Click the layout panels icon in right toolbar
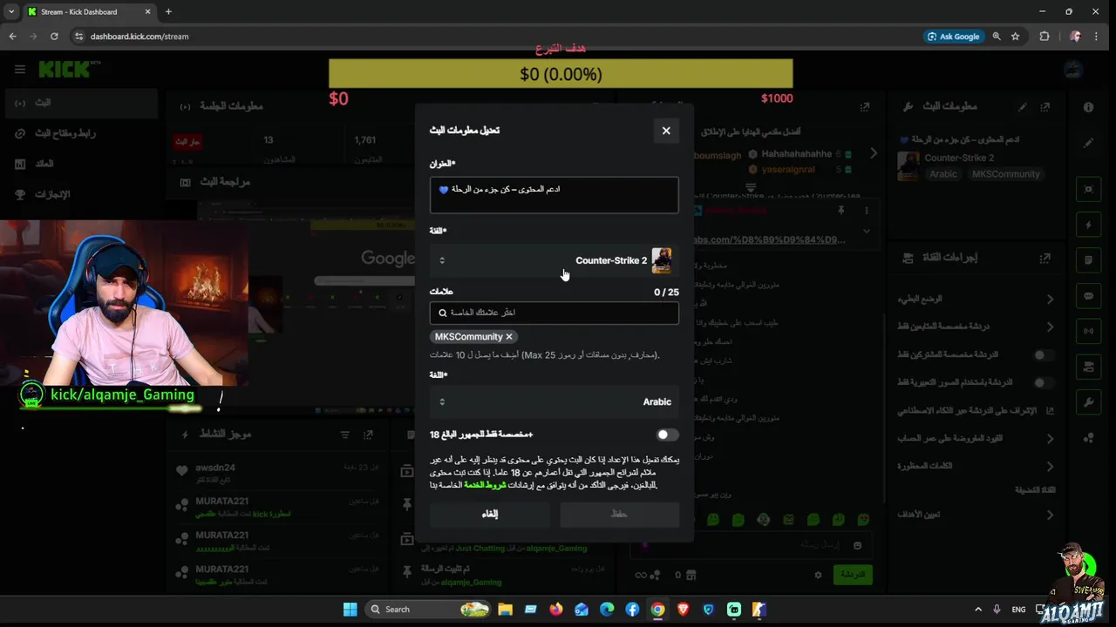 pyautogui.click(x=1088, y=367)
